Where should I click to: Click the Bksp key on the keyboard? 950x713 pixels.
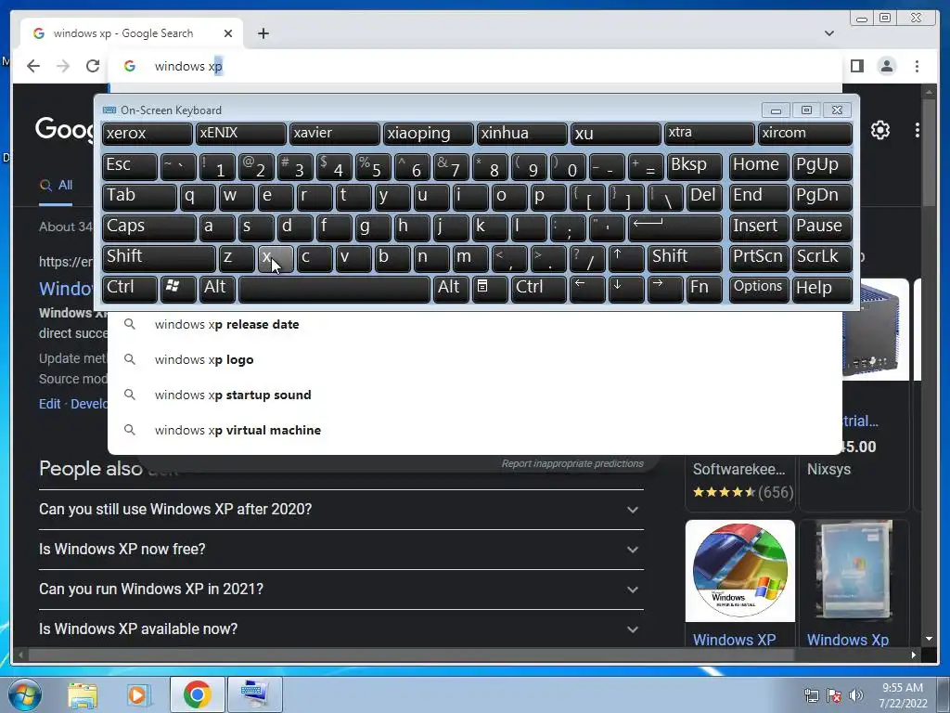click(x=694, y=166)
